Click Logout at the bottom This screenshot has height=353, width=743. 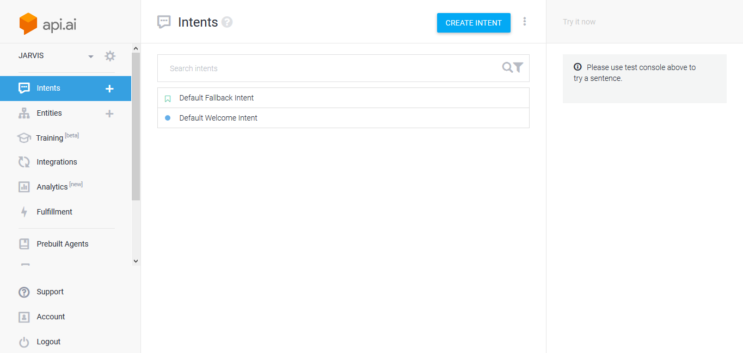[48, 342]
